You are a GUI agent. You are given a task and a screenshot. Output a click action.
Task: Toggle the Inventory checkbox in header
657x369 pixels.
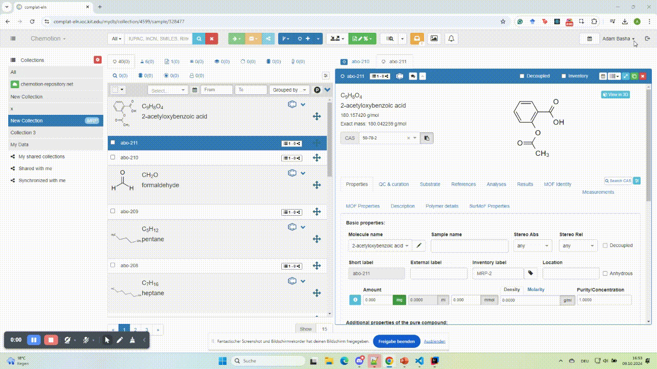564,76
